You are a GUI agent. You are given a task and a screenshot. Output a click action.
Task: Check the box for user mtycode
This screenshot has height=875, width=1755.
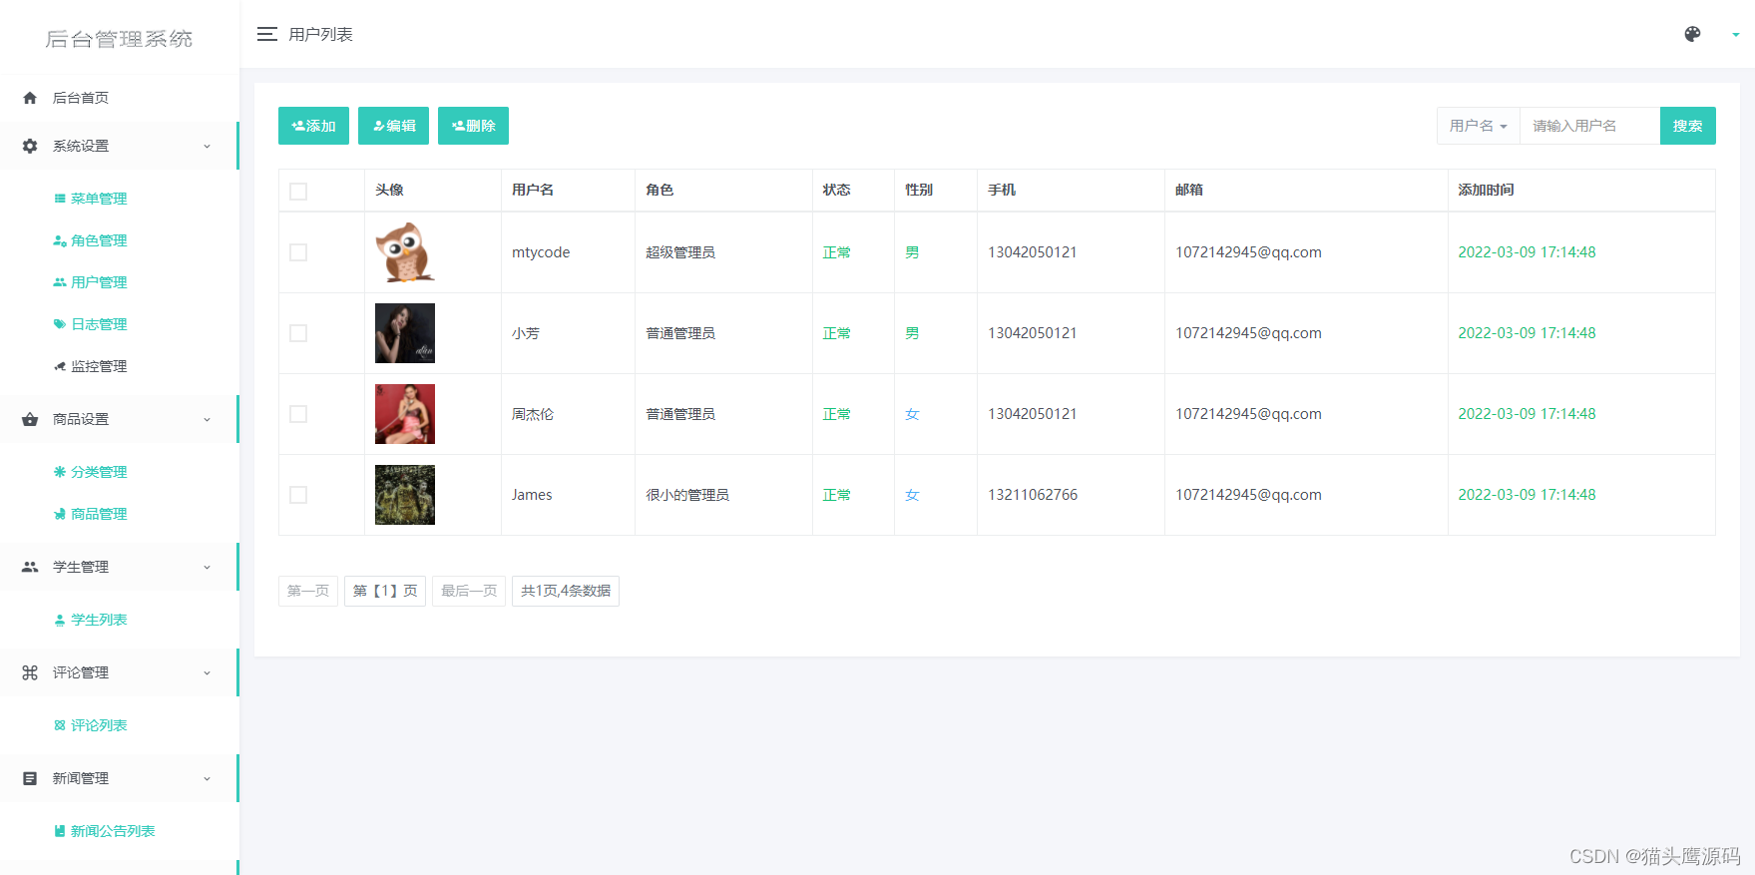click(298, 252)
